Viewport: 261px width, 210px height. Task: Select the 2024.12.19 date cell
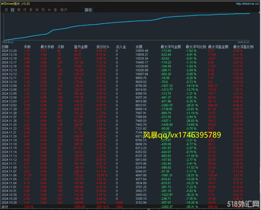pos(9,55)
